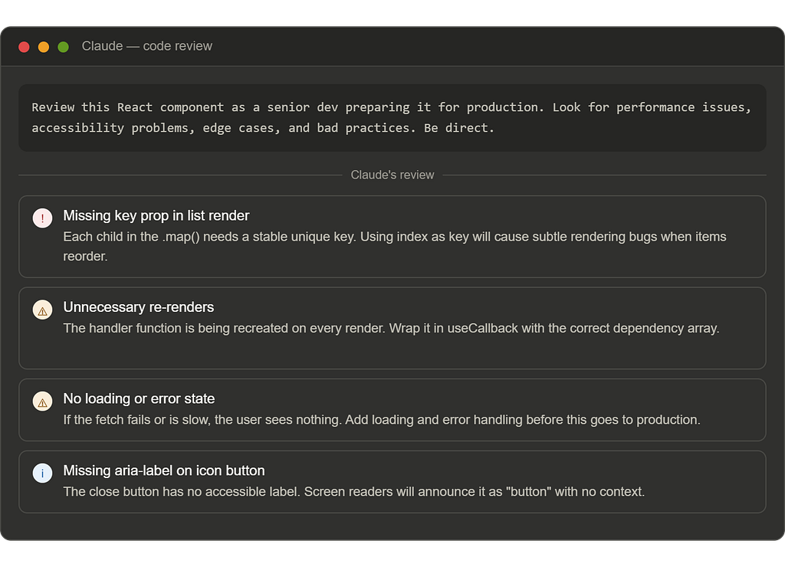Click the description about stable unique key

click(395, 246)
